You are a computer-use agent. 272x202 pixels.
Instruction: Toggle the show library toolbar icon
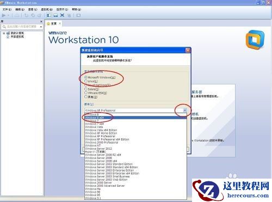(x=49, y=15)
